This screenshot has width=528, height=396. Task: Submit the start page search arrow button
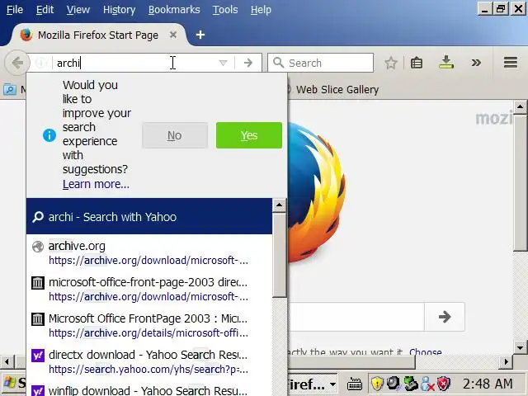[445, 317]
